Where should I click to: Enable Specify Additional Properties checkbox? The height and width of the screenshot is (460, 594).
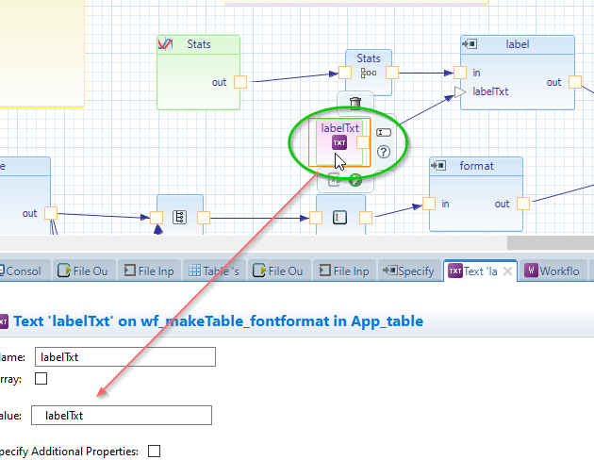pyautogui.click(x=154, y=452)
